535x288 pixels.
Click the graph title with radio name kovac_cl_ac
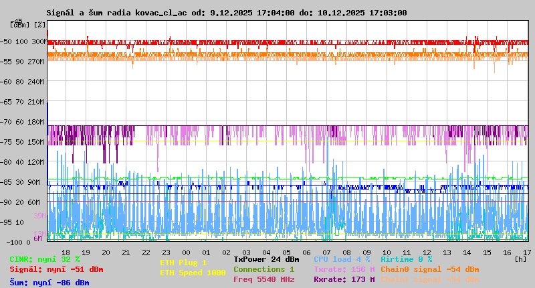click(226, 13)
